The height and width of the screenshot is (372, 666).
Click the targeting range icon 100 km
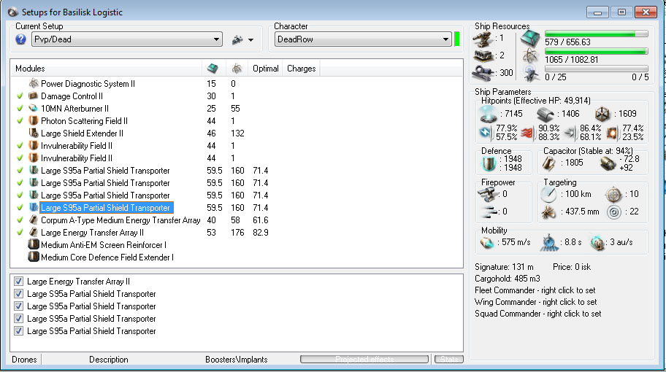coord(548,194)
